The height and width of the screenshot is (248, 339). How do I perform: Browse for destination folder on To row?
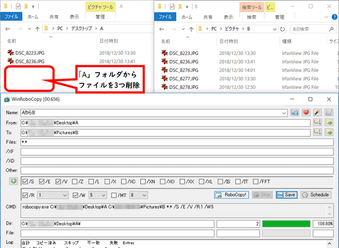pos(317,132)
